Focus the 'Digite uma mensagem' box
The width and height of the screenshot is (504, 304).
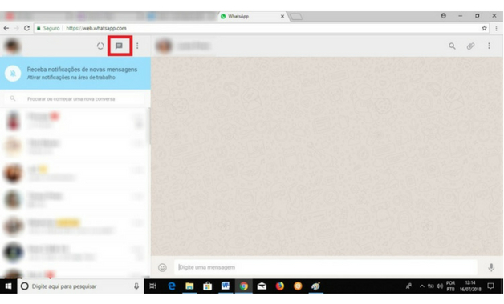pyautogui.click(x=326, y=267)
